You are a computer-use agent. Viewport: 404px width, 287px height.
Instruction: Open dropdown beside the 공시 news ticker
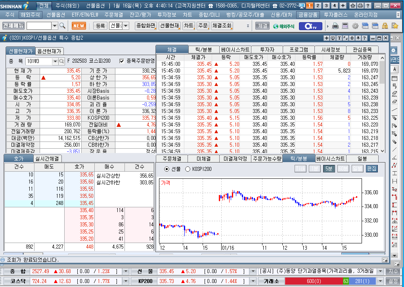380,271
